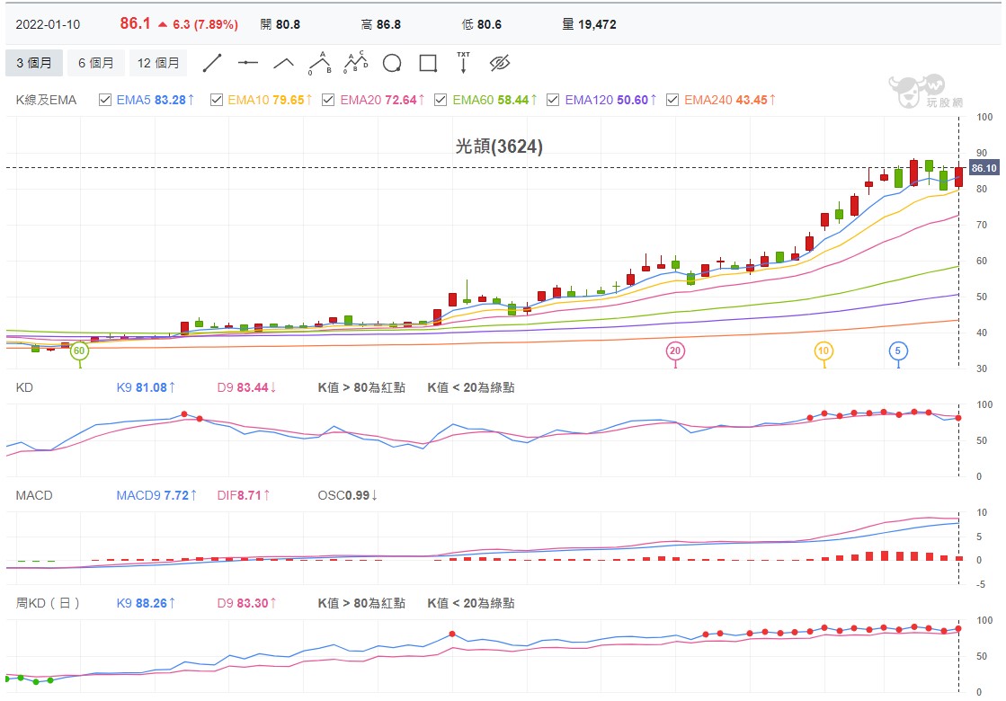Disable the EMA240 line checkbox
1006x701 pixels.
[672, 100]
